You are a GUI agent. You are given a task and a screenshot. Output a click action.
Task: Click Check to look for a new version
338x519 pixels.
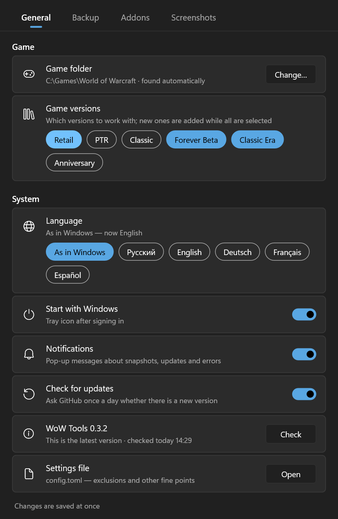tap(291, 434)
